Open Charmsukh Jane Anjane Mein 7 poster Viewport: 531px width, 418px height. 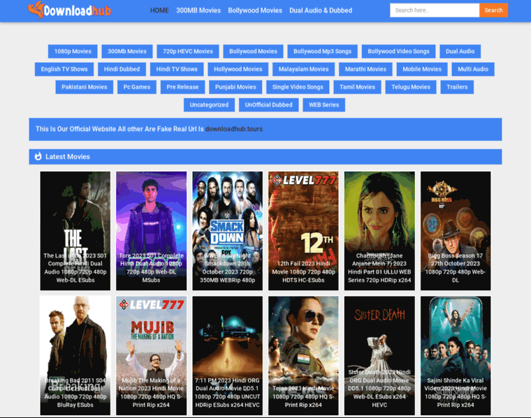click(379, 231)
